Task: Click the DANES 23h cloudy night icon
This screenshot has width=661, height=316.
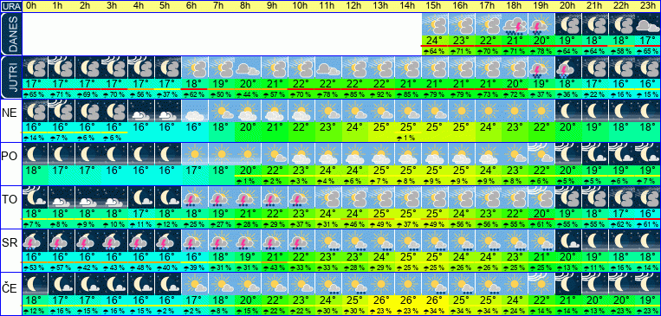Action: point(647,24)
